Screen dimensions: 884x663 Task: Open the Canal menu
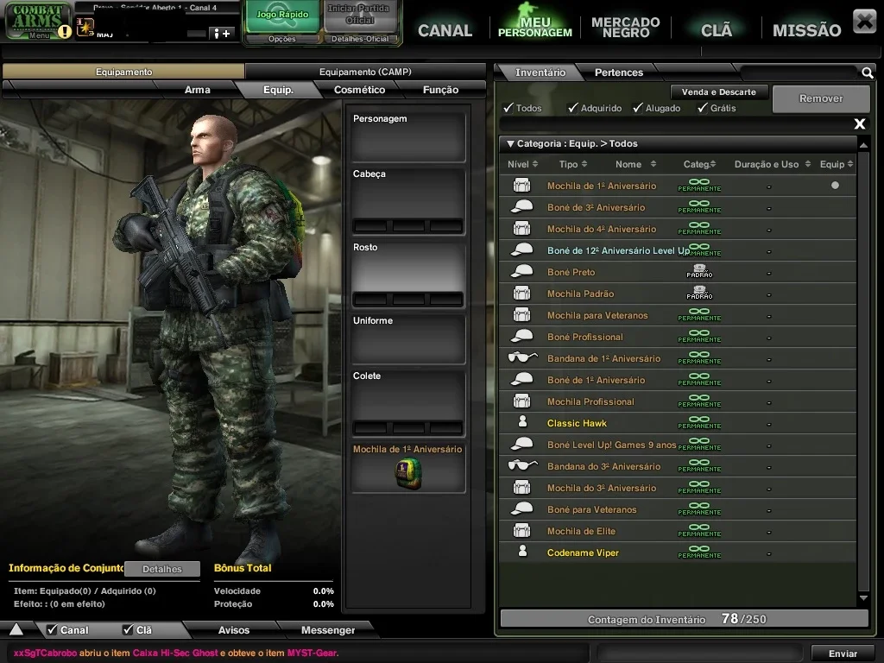(445, 30)
